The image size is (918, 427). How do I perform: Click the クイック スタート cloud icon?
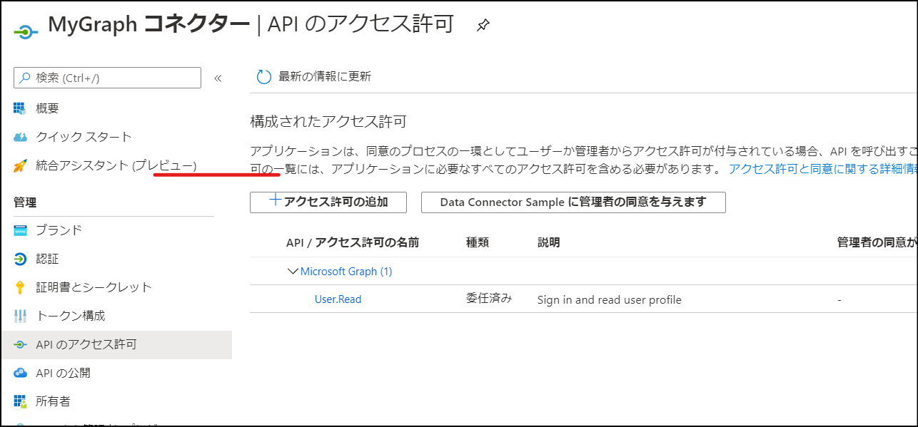(20, 137)
